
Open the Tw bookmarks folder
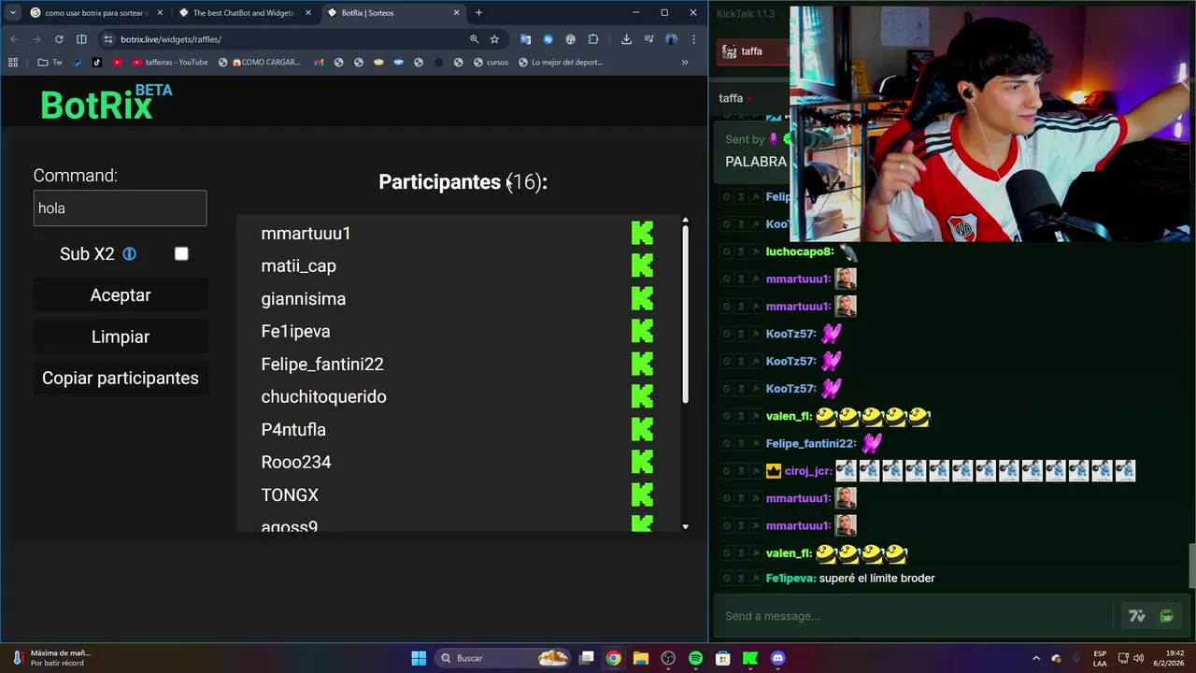50,63
